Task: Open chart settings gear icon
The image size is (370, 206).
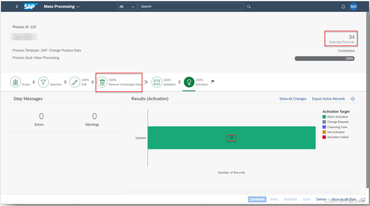Action: [x=352, y=99]
